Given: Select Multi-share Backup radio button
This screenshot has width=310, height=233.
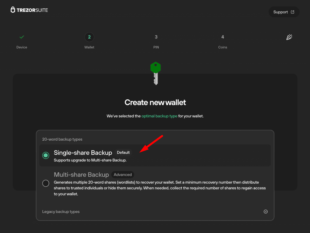Looking at the screenshot, I should click(x=46, y=183).
